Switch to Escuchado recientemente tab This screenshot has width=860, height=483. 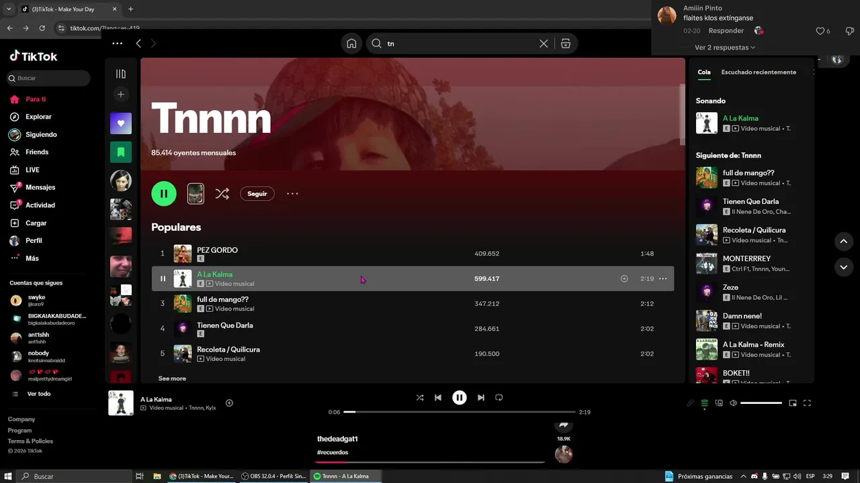[x=759, y=72]
